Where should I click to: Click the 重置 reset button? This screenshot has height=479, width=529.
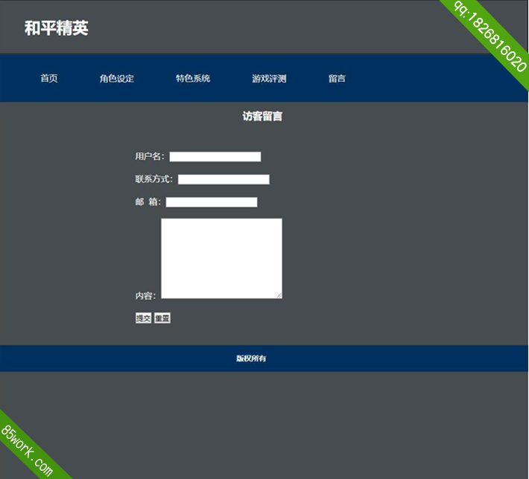(x=162, y=318)
